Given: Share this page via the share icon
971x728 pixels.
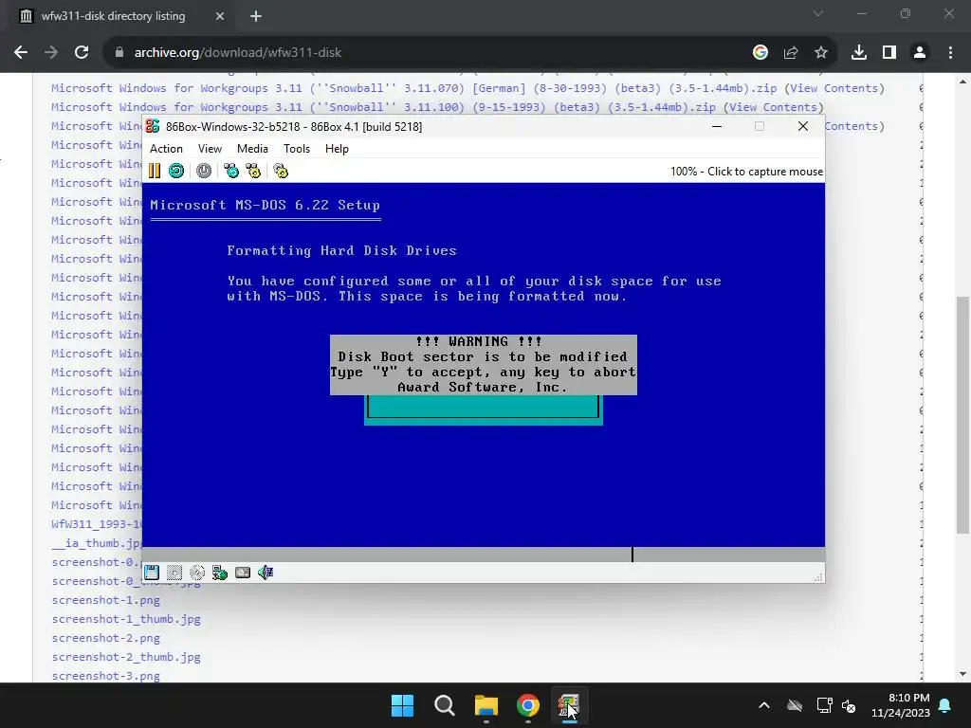Looking at the screenshot, I should [791, 53].
